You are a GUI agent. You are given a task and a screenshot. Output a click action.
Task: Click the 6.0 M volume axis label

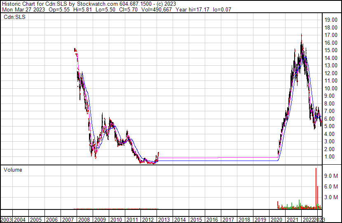tap(331, 187)
